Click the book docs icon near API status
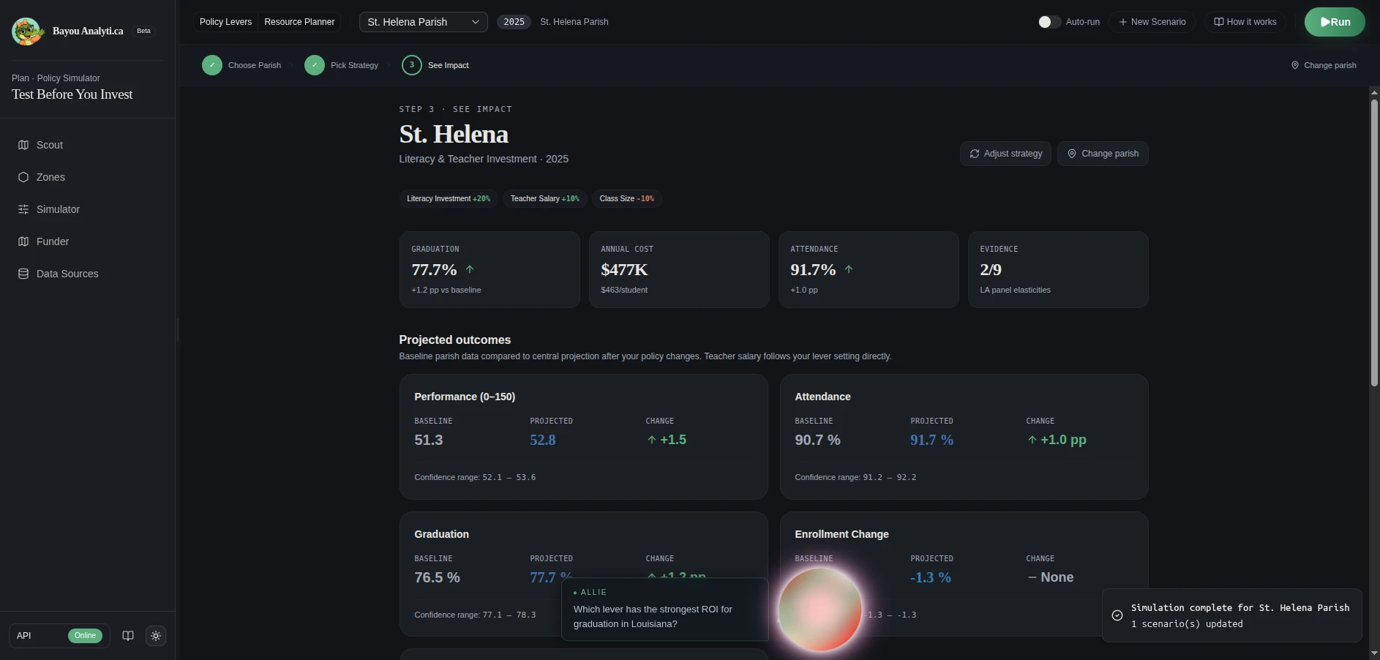 pos(128,636)
